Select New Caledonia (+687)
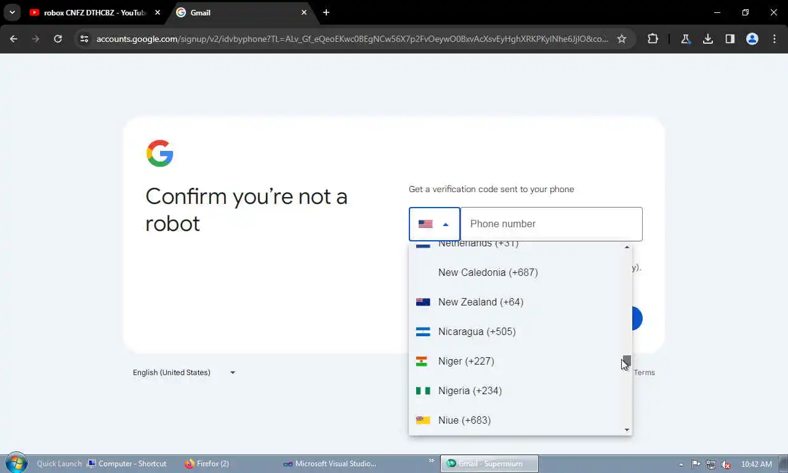Screen dimensions: 788x473 [x=516, y=272]
